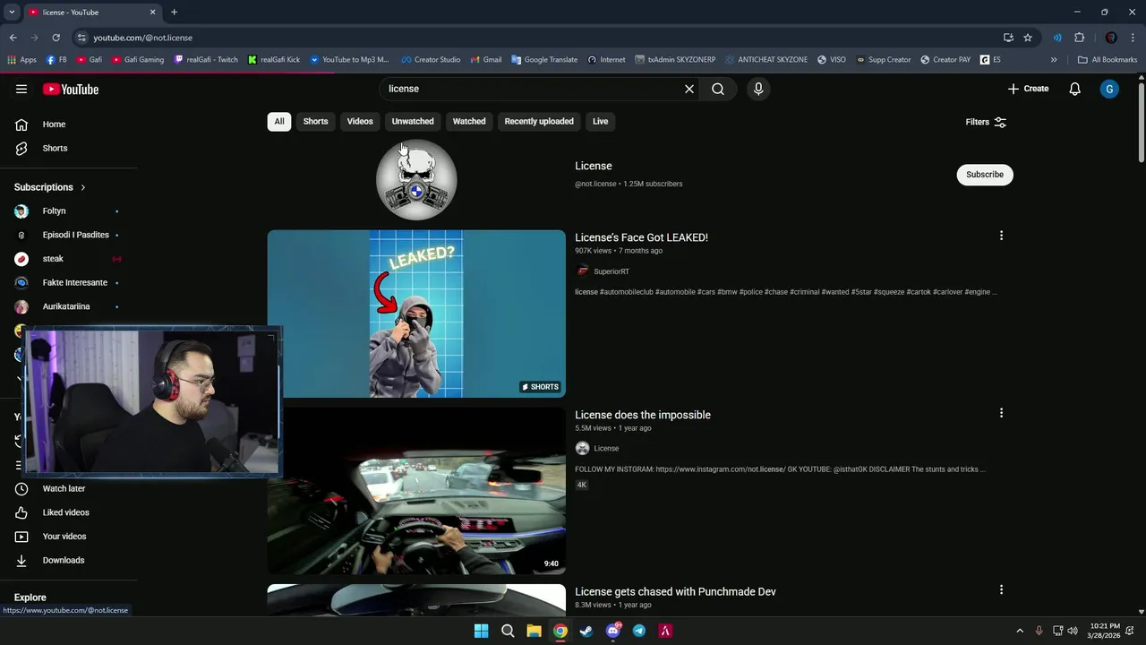The image size is (1146, 645).
Task: Open the browser extensions puzzle icon
Action: 1079,38
